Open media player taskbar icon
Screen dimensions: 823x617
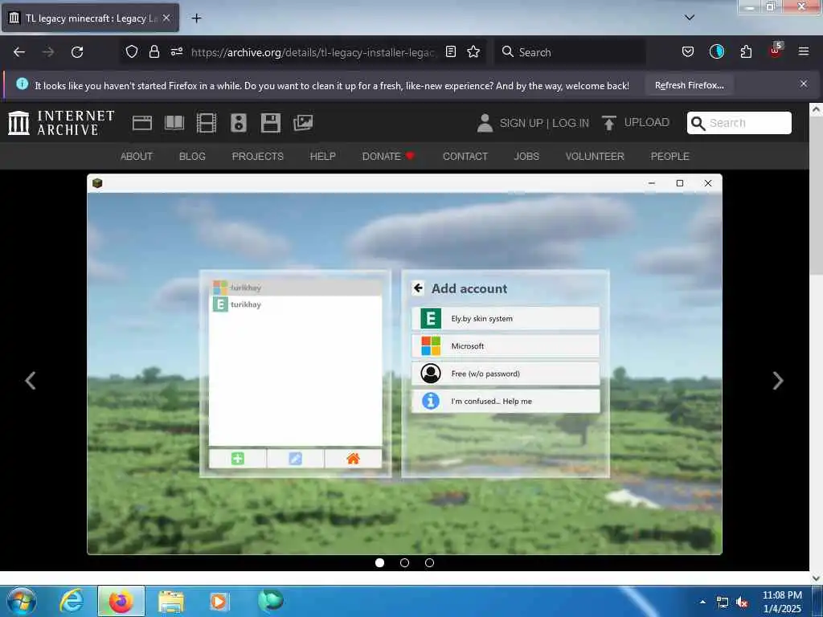point(219,601)
